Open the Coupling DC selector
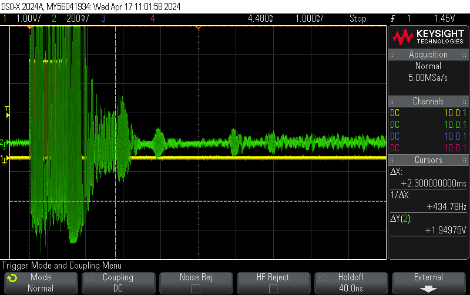 point(117,283)
